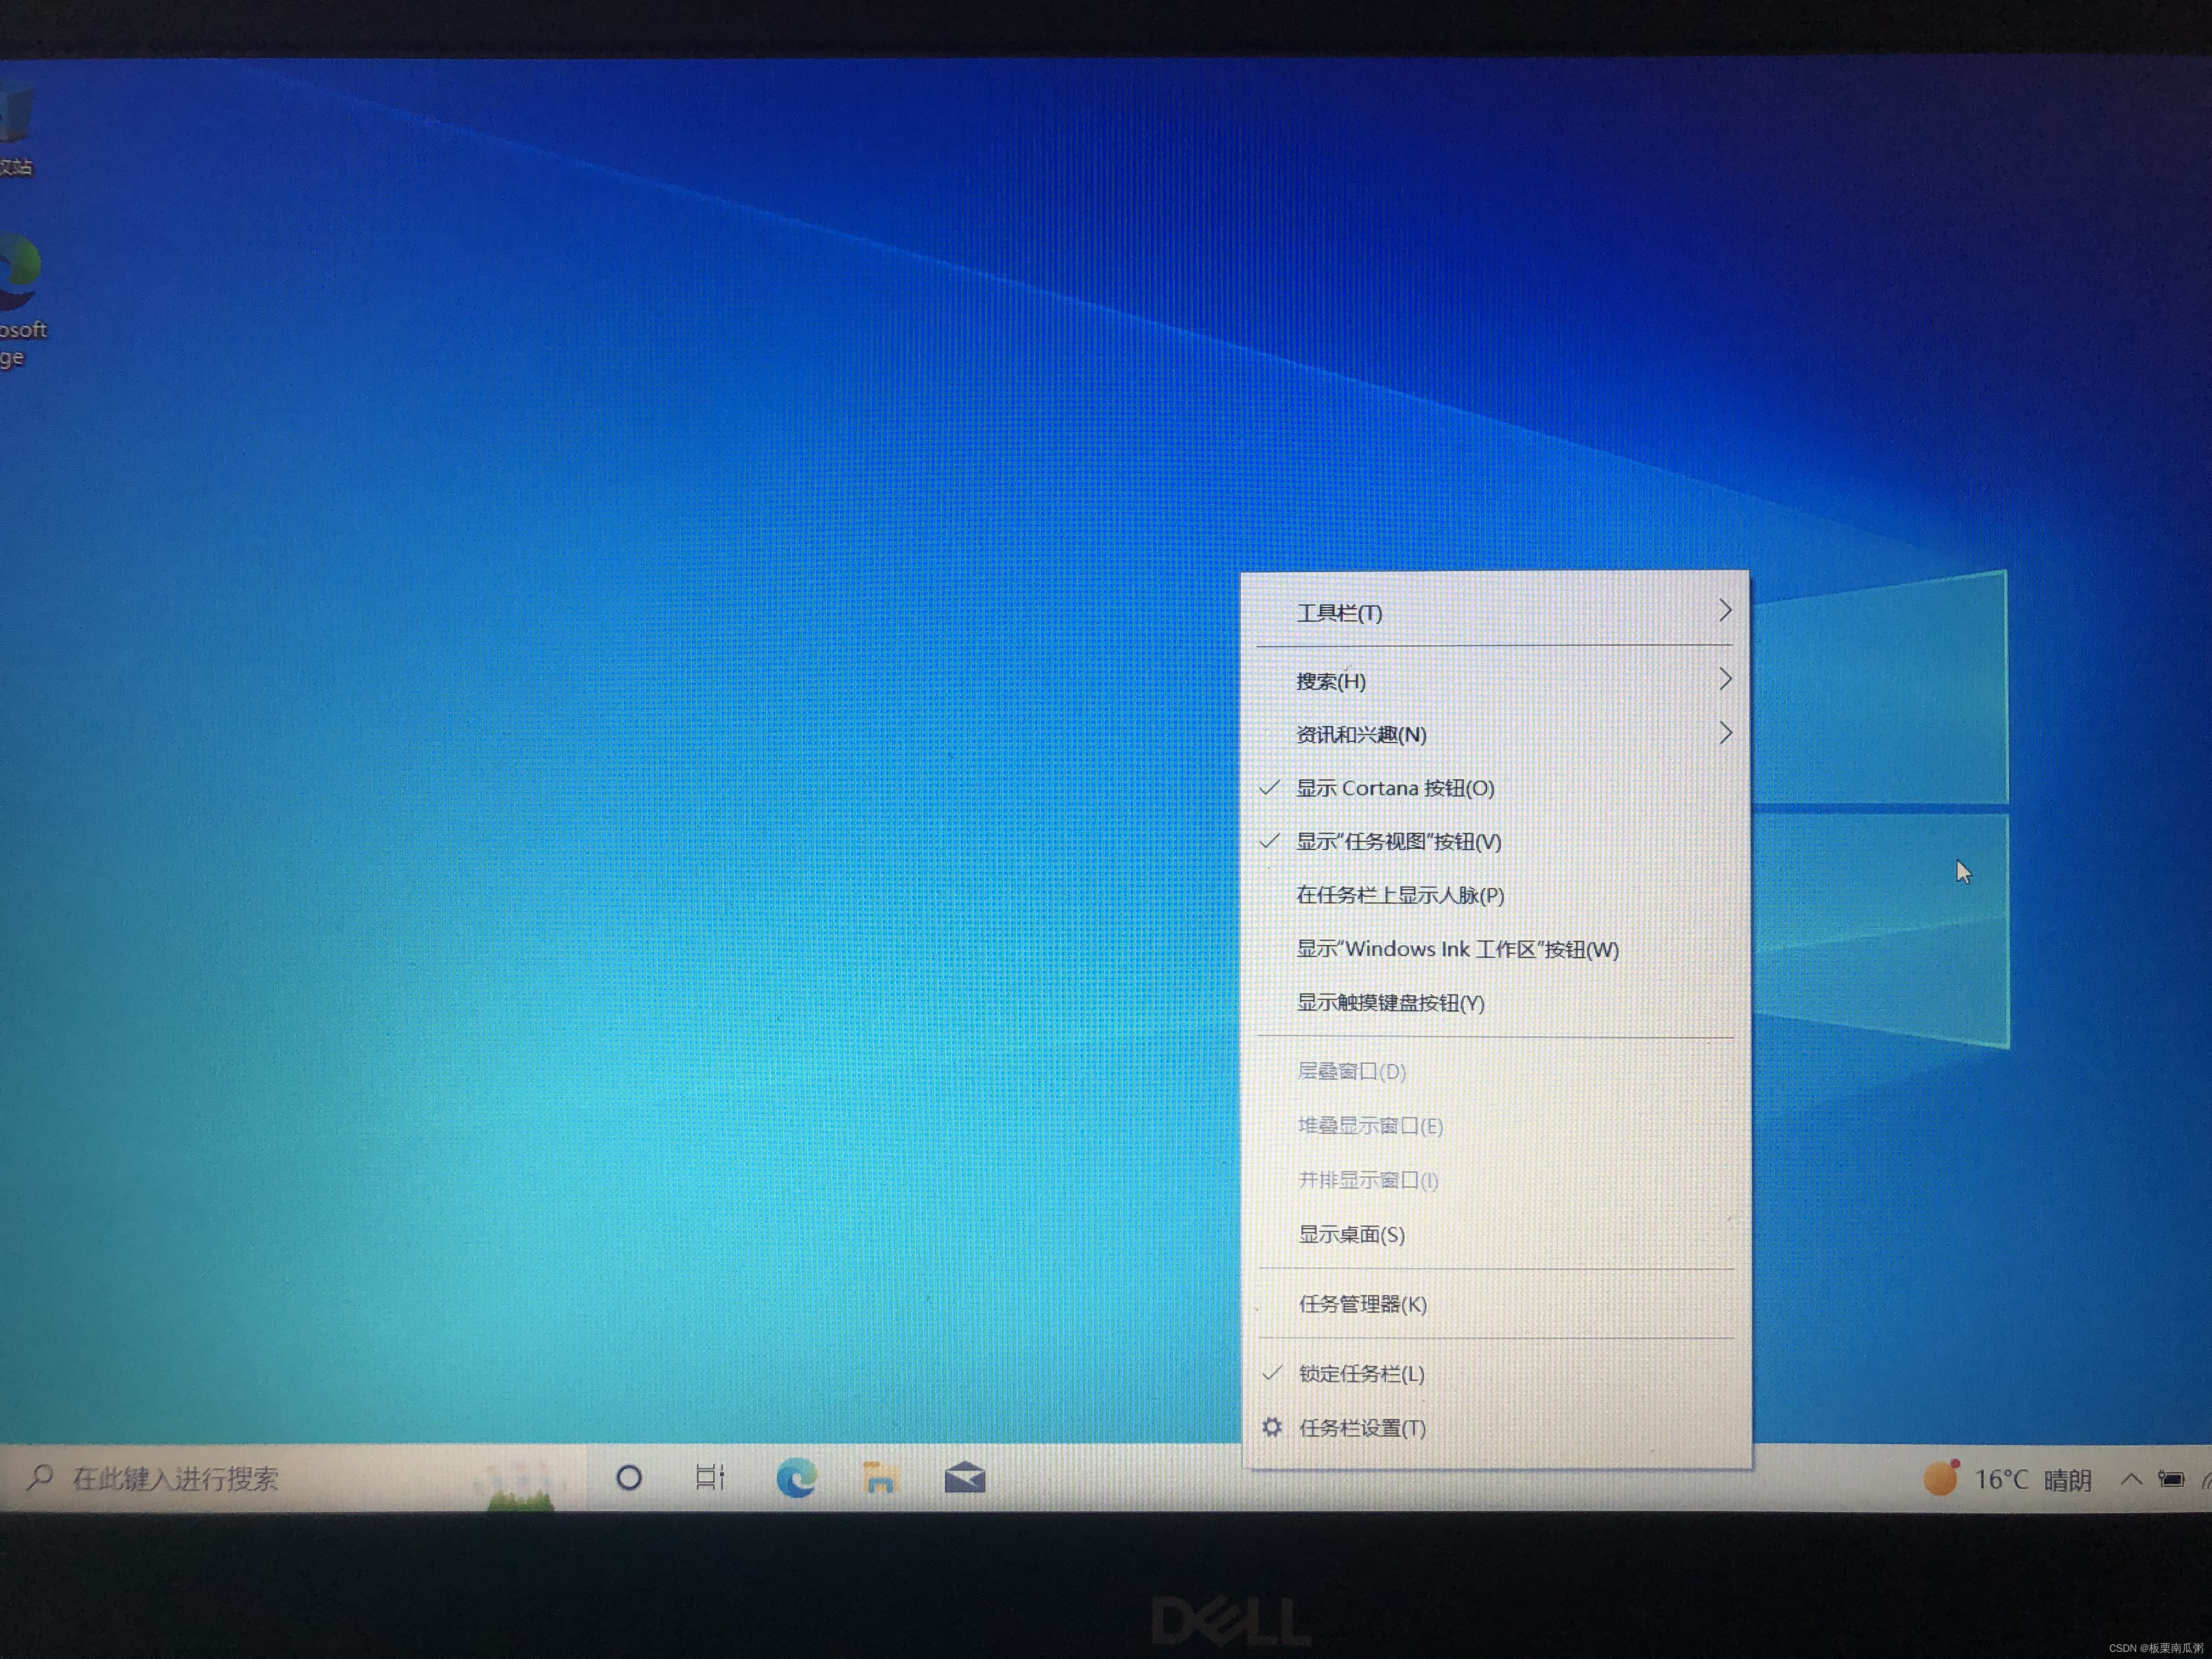2212x1659 pixels.
Task: Open 任务栏设置 with gear icon
Action: [1361, 1428]
